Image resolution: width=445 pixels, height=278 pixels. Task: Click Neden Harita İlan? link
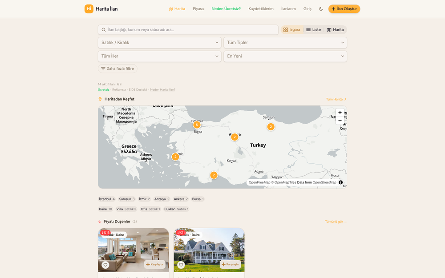pyautogui.click(x=162, y=90)
